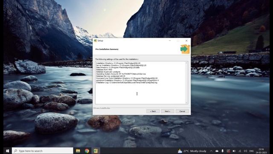273x154 pixels.
Task: Select the Database Port line
Action: 104,69
